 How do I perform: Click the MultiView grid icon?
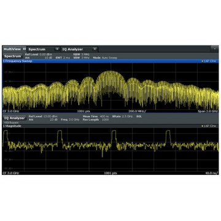coord(25,49)
